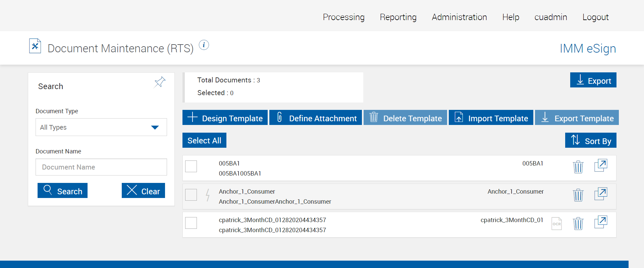Tick the Anchor_1_Consumer row checkbox
Screen dimensions: 644x268
191,195
